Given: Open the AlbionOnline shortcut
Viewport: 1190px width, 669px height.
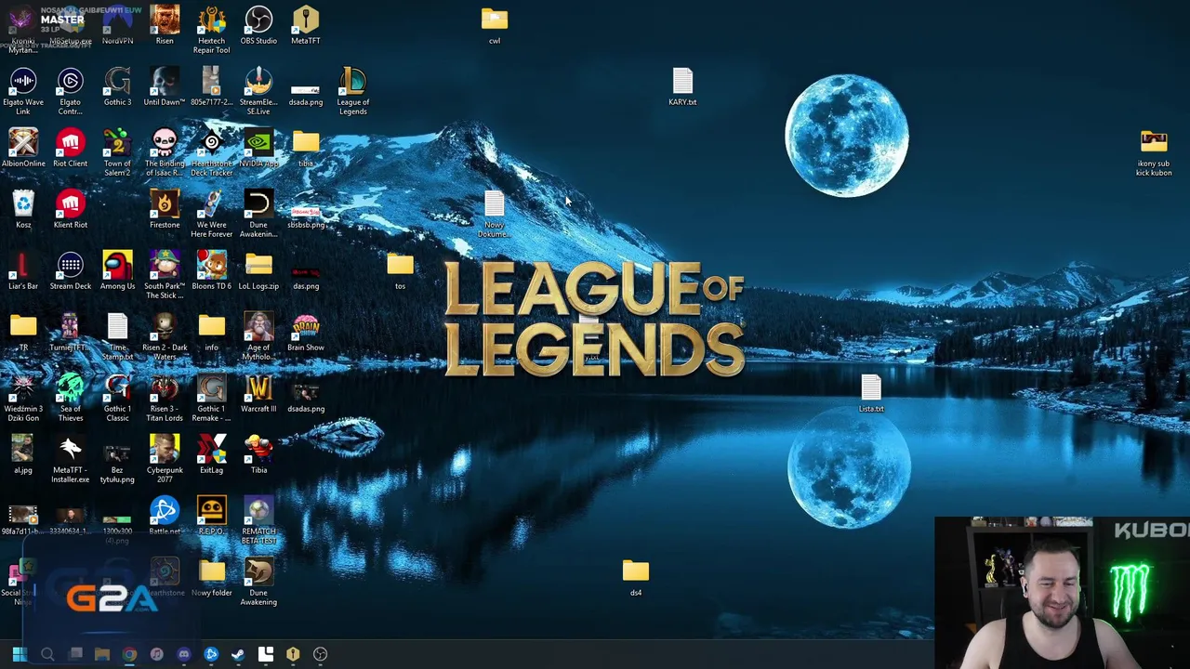Looking at the screenshot, I should pos(23,149).
